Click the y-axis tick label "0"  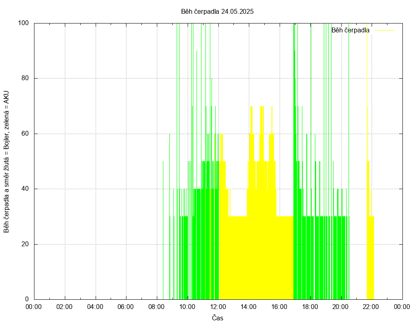tap(27, 299)
